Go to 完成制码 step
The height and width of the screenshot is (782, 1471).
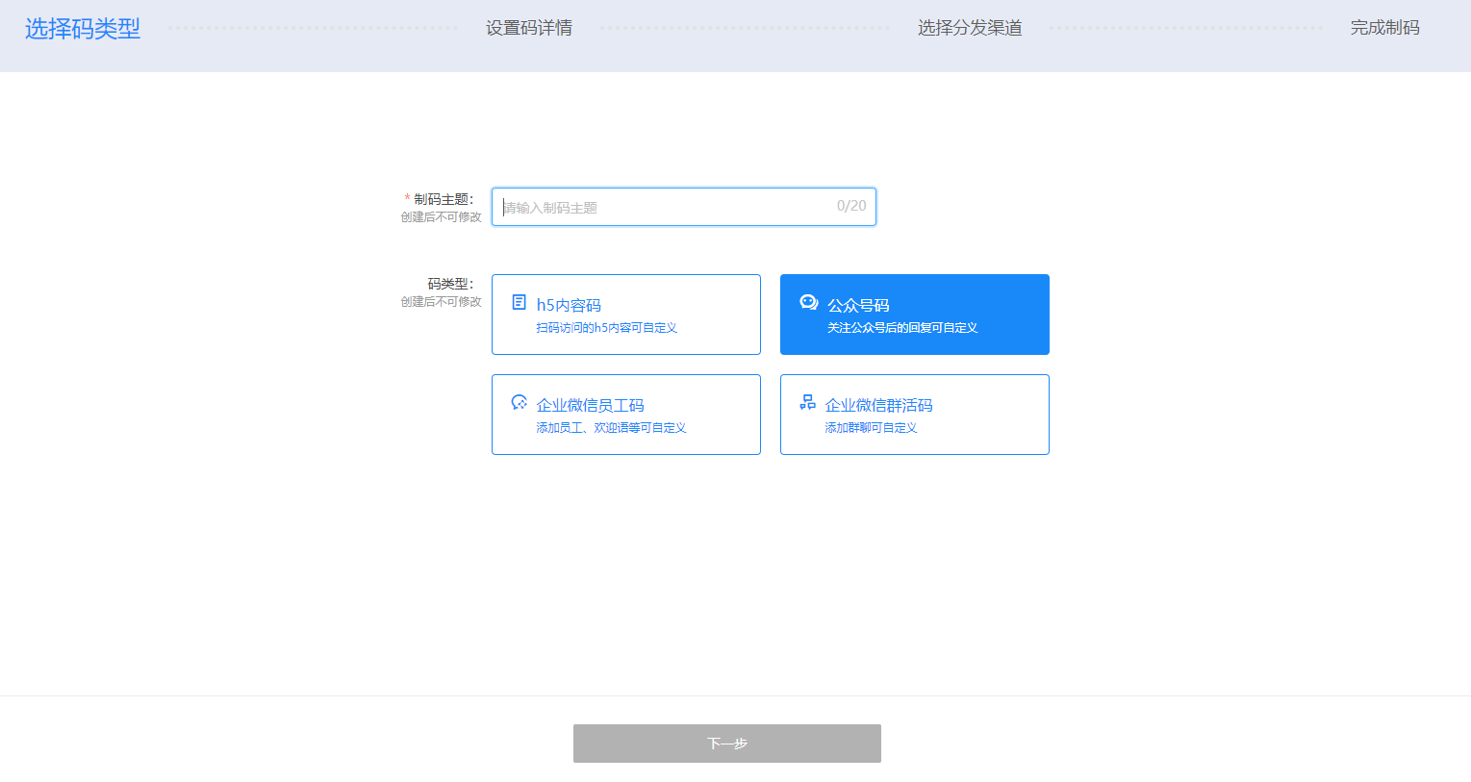click(1385, 28)
